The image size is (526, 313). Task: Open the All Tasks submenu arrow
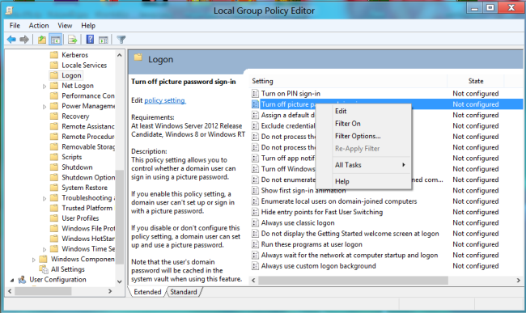pos(404,165)
